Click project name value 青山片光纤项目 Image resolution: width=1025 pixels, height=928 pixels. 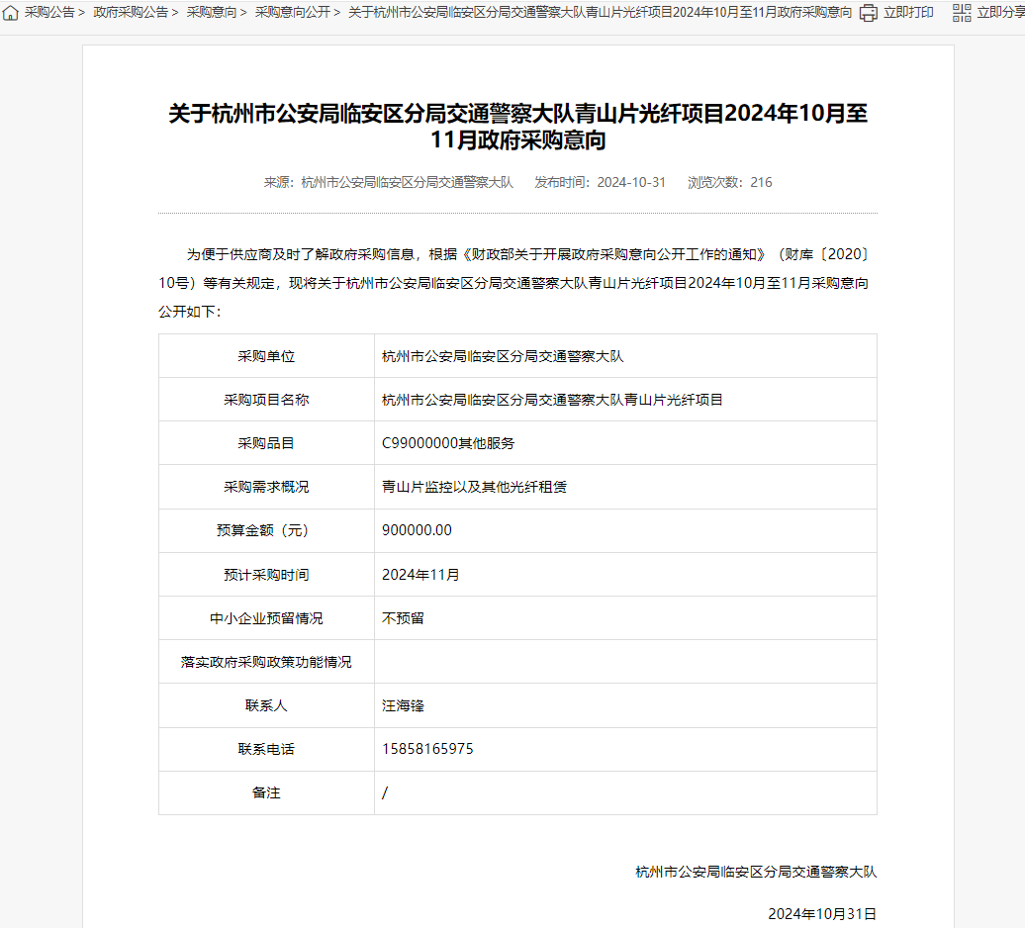coord(552,400)
